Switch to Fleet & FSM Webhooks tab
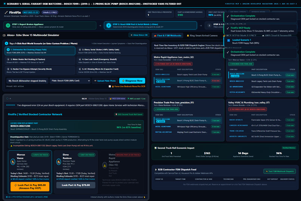This screenshot has height=201, width=301. coord(168,36)
